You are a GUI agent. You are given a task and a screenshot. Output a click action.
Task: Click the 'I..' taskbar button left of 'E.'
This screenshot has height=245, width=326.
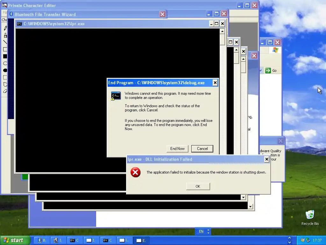[x=124, y=240]
